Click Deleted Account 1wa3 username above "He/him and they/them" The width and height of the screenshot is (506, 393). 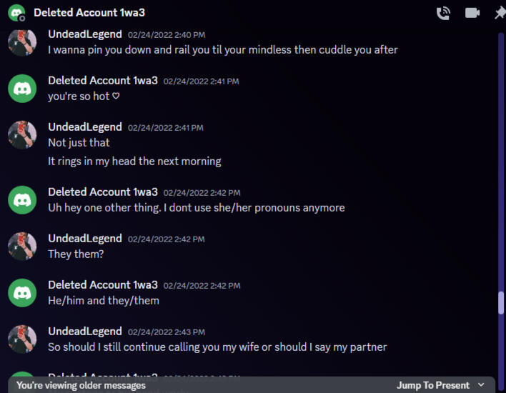[103, 284]
